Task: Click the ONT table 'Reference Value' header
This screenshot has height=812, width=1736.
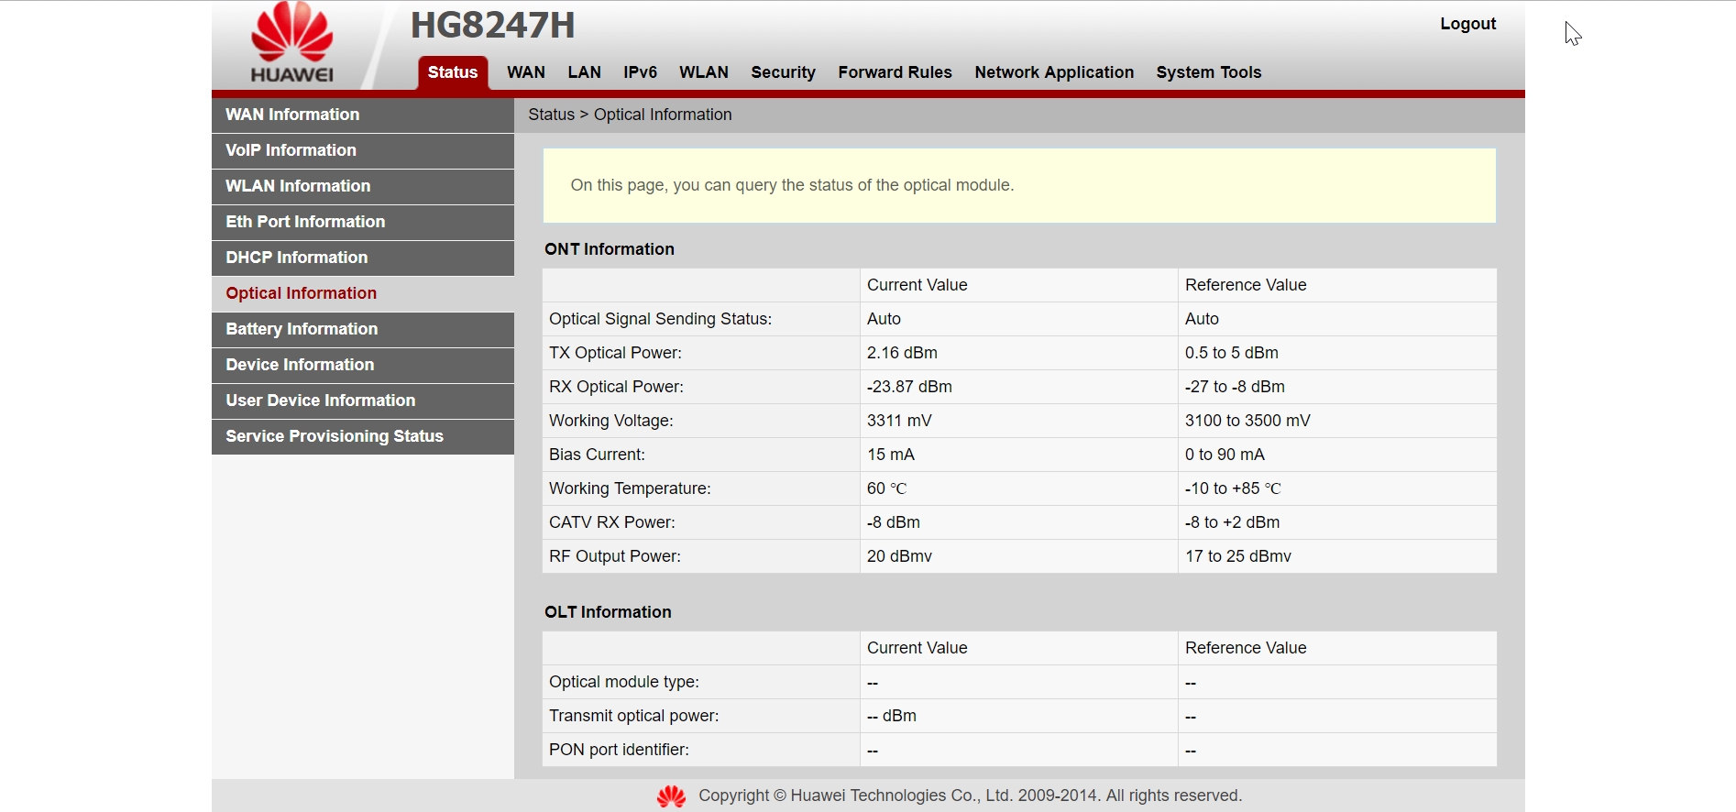Action: (x=1246, y=285)
